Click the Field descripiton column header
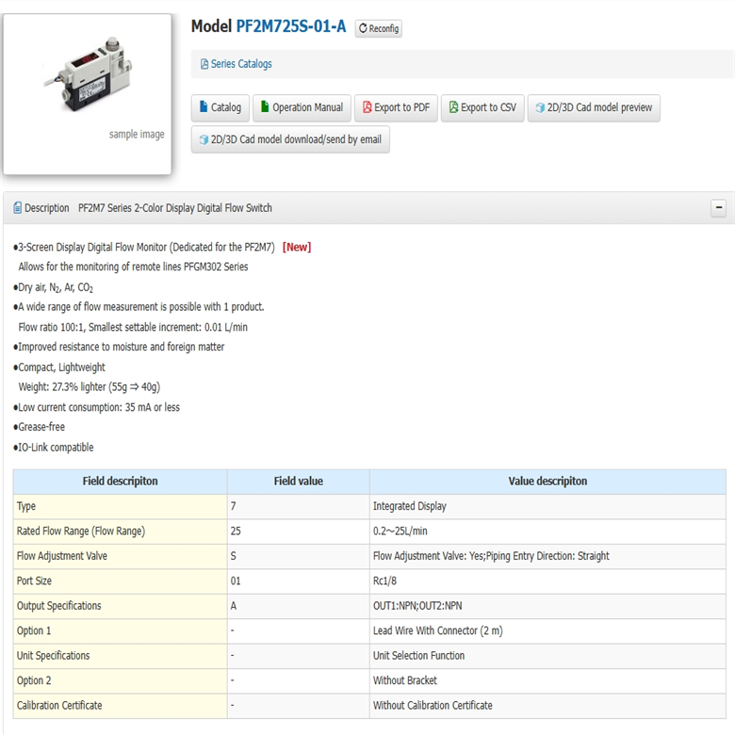Image resolution: width=735 pixels, height=735 pixels. pyautogui.click(x=120, y=482)
